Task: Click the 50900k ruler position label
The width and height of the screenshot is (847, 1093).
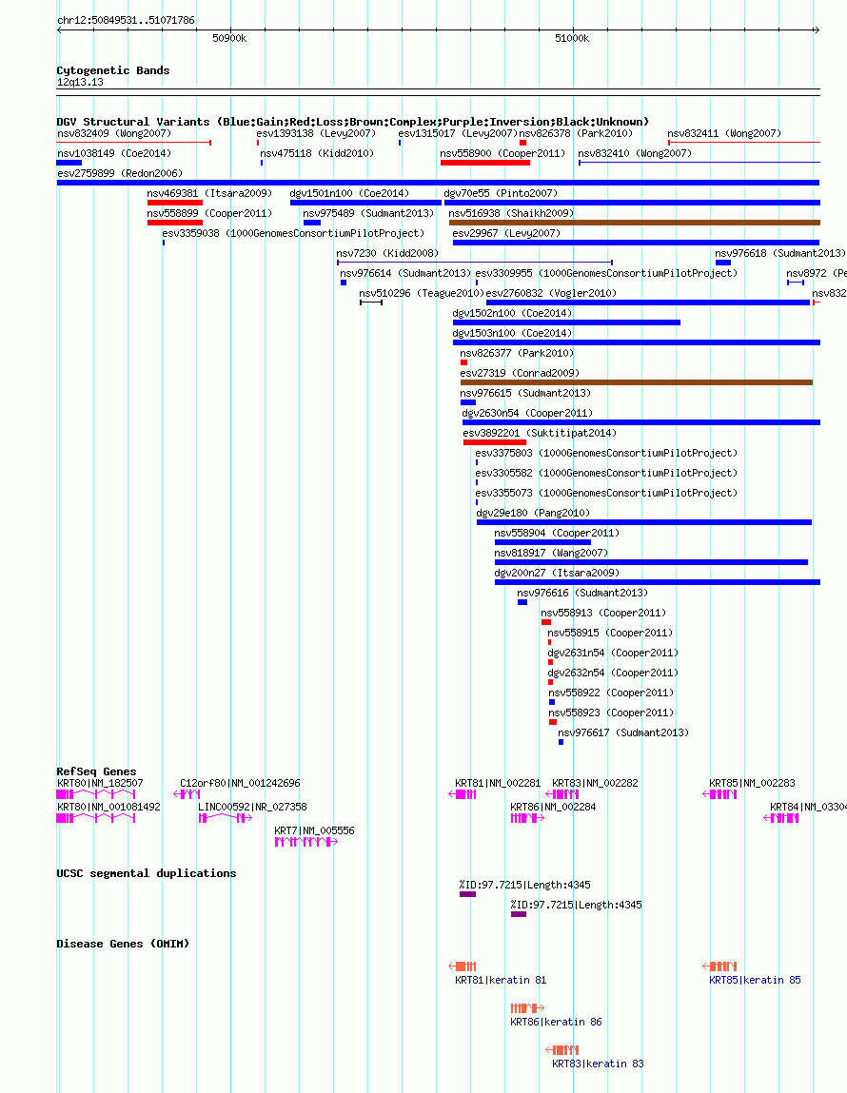Action: (229, 38)
